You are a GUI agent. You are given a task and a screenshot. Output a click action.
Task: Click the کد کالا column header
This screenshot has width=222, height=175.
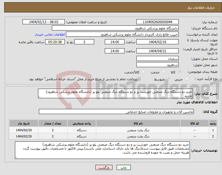coord(195,123)
